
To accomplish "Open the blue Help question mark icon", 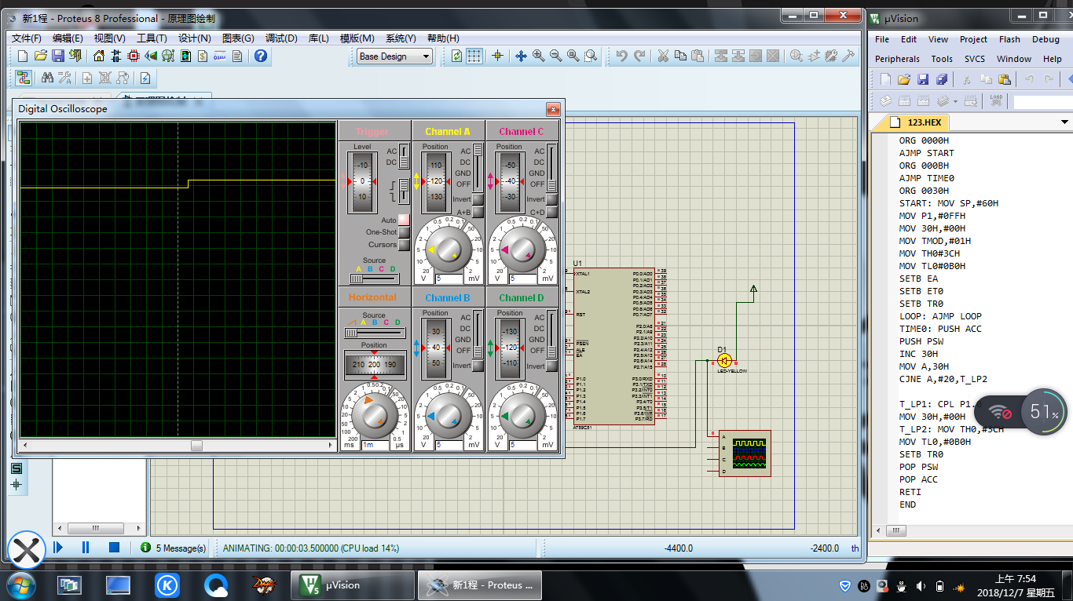I will coord(261,56).
